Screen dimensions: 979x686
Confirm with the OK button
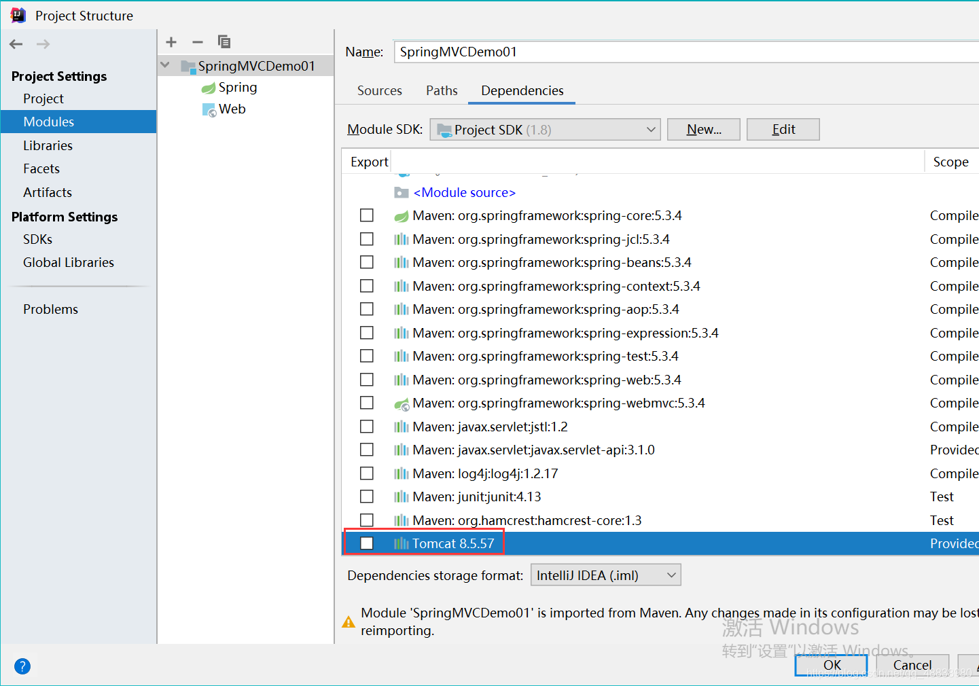click(832, 665)
